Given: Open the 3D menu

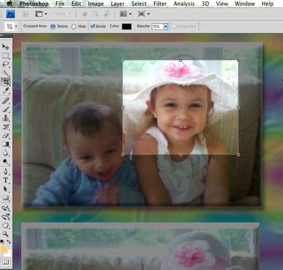Looking at the screenshot, I should [205, 3].
